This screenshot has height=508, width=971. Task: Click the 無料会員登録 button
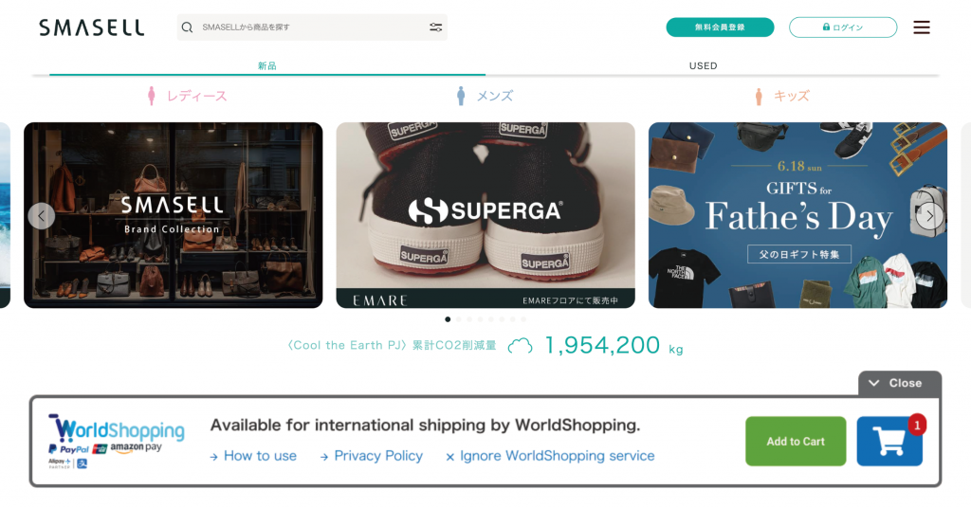(721, 27)
